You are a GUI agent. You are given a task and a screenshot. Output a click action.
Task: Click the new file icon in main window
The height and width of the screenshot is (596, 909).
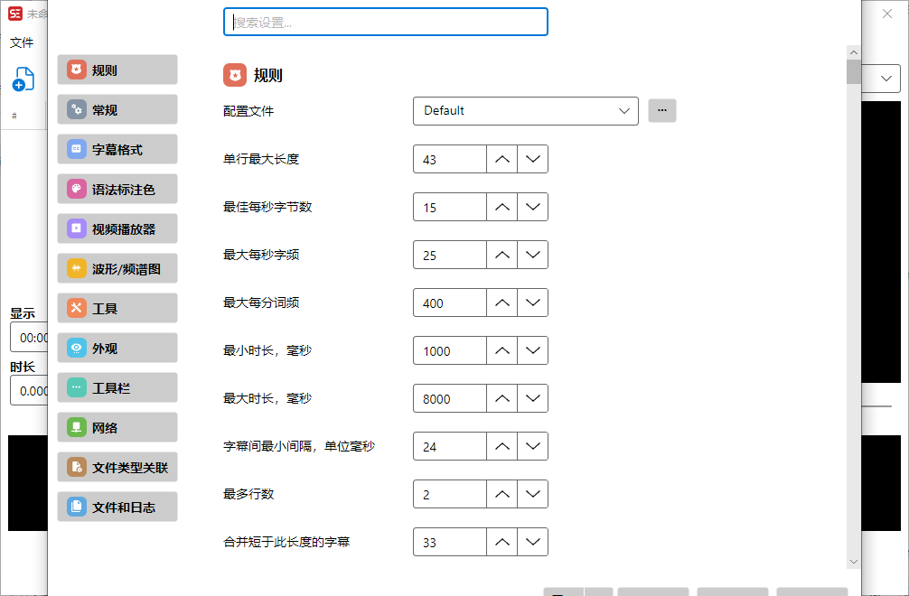point(23,79)
